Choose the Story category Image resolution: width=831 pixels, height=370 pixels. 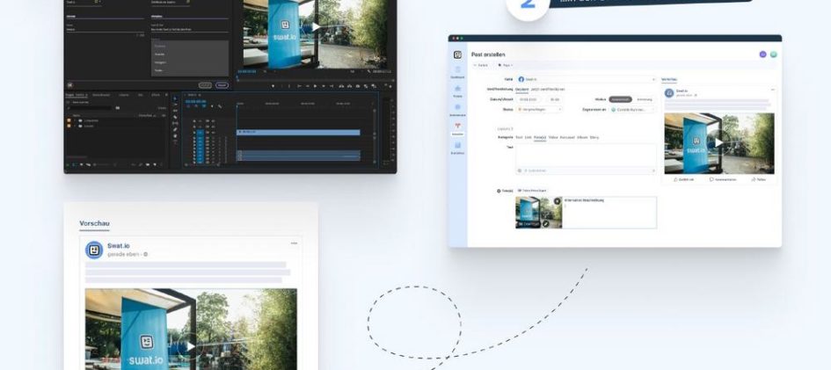click(594, 137)
